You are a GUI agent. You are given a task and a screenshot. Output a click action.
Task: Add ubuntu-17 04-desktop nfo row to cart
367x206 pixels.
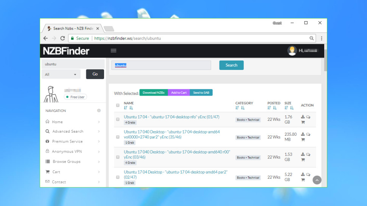(303, 122)
